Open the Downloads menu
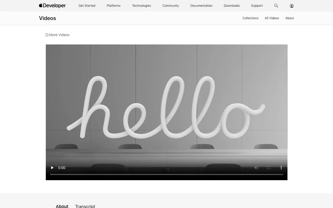This screenshot has width=333, height=208. pyautogui.click(x=232, y=6)
